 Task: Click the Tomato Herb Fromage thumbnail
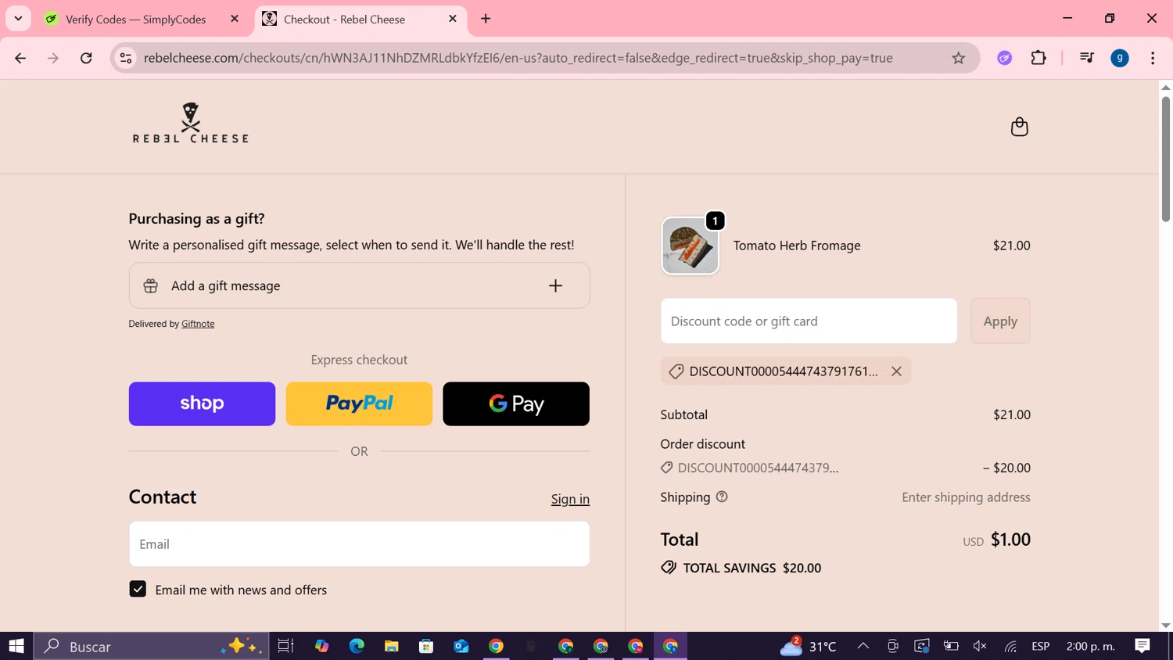tap(690, 246)
